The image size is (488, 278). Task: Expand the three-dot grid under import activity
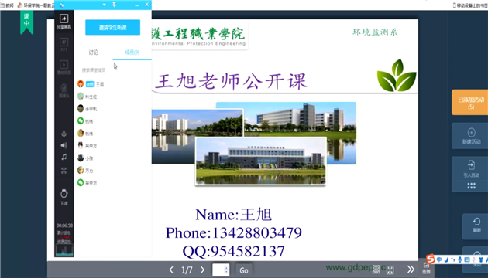(x=471, y=186)
